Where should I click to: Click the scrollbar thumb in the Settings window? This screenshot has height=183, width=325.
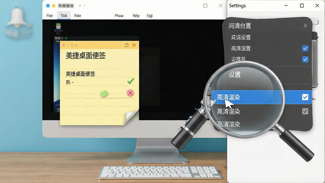pyautogui.click(x=314, y=63)
